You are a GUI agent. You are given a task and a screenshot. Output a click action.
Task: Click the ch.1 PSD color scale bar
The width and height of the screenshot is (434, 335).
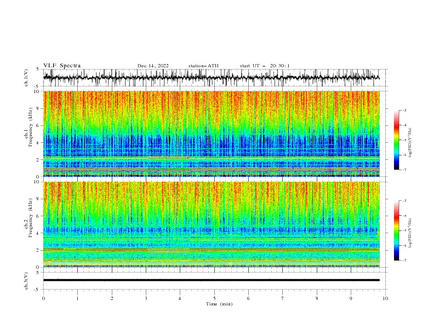(396, 140)
